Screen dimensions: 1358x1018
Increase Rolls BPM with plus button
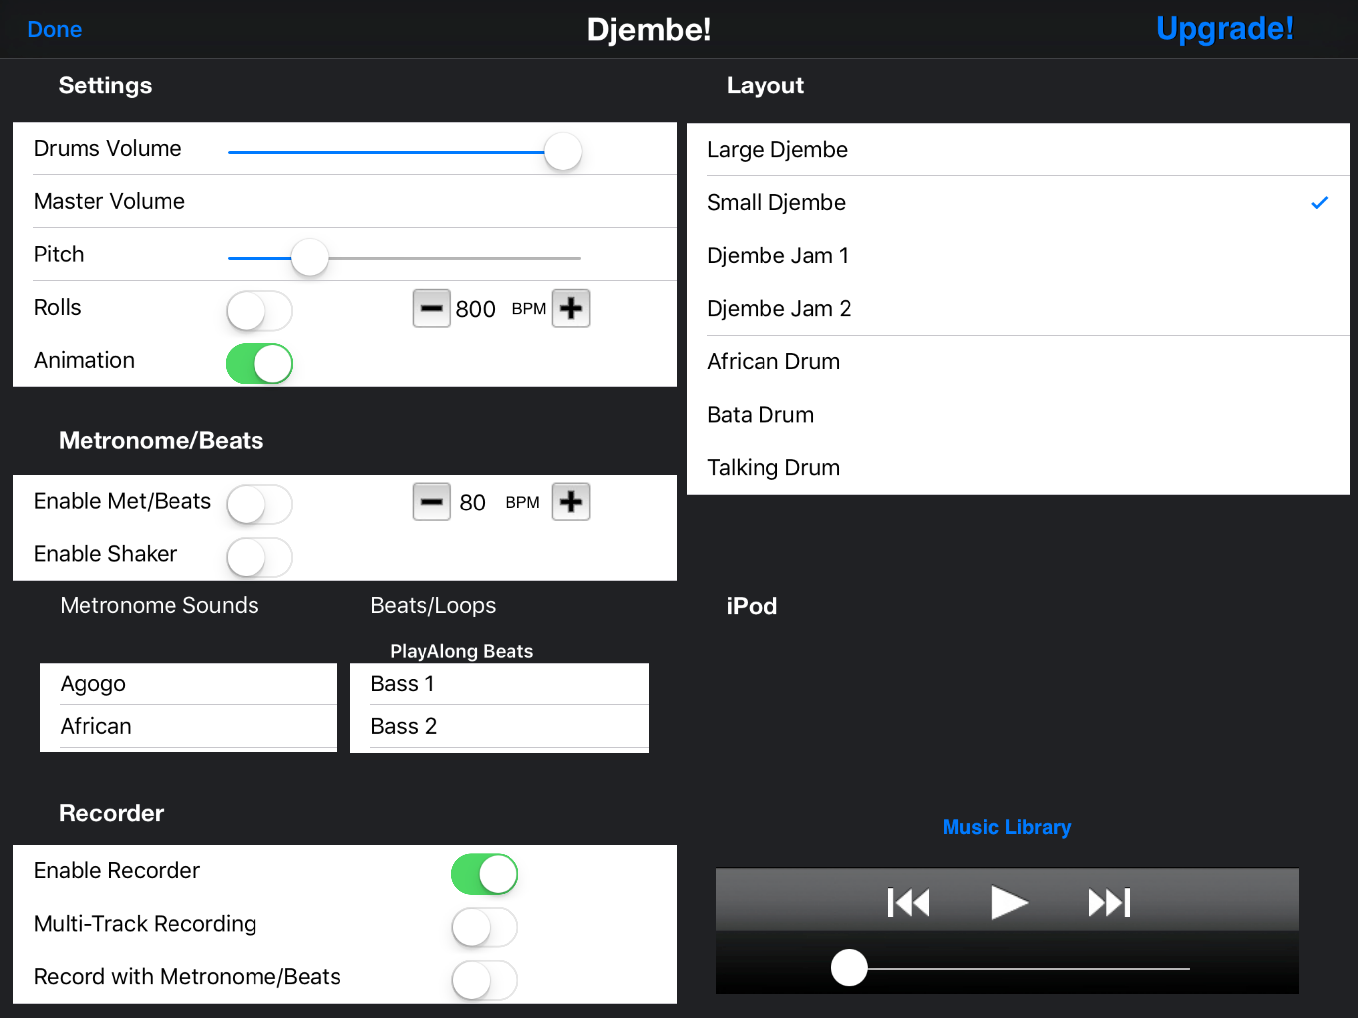570,308
